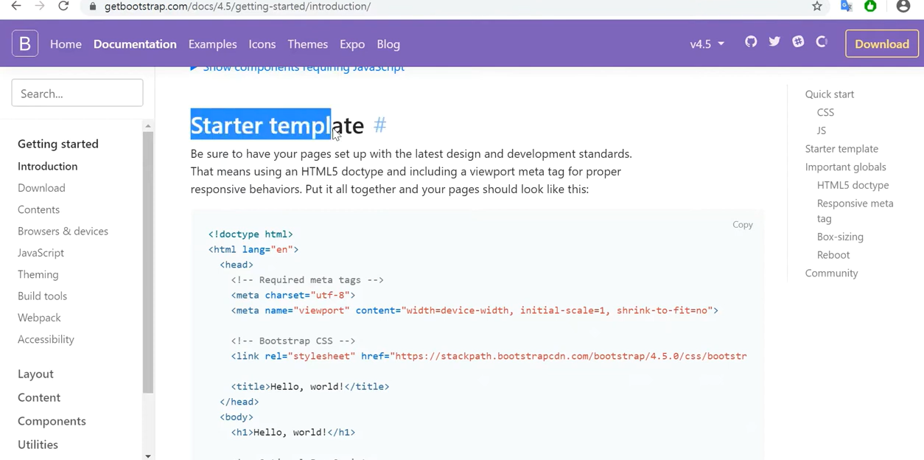The width and height of the screenshot is (924, 460).
Task: Click the sidebar scroll down arrow
Action: (x=148, y=456)
